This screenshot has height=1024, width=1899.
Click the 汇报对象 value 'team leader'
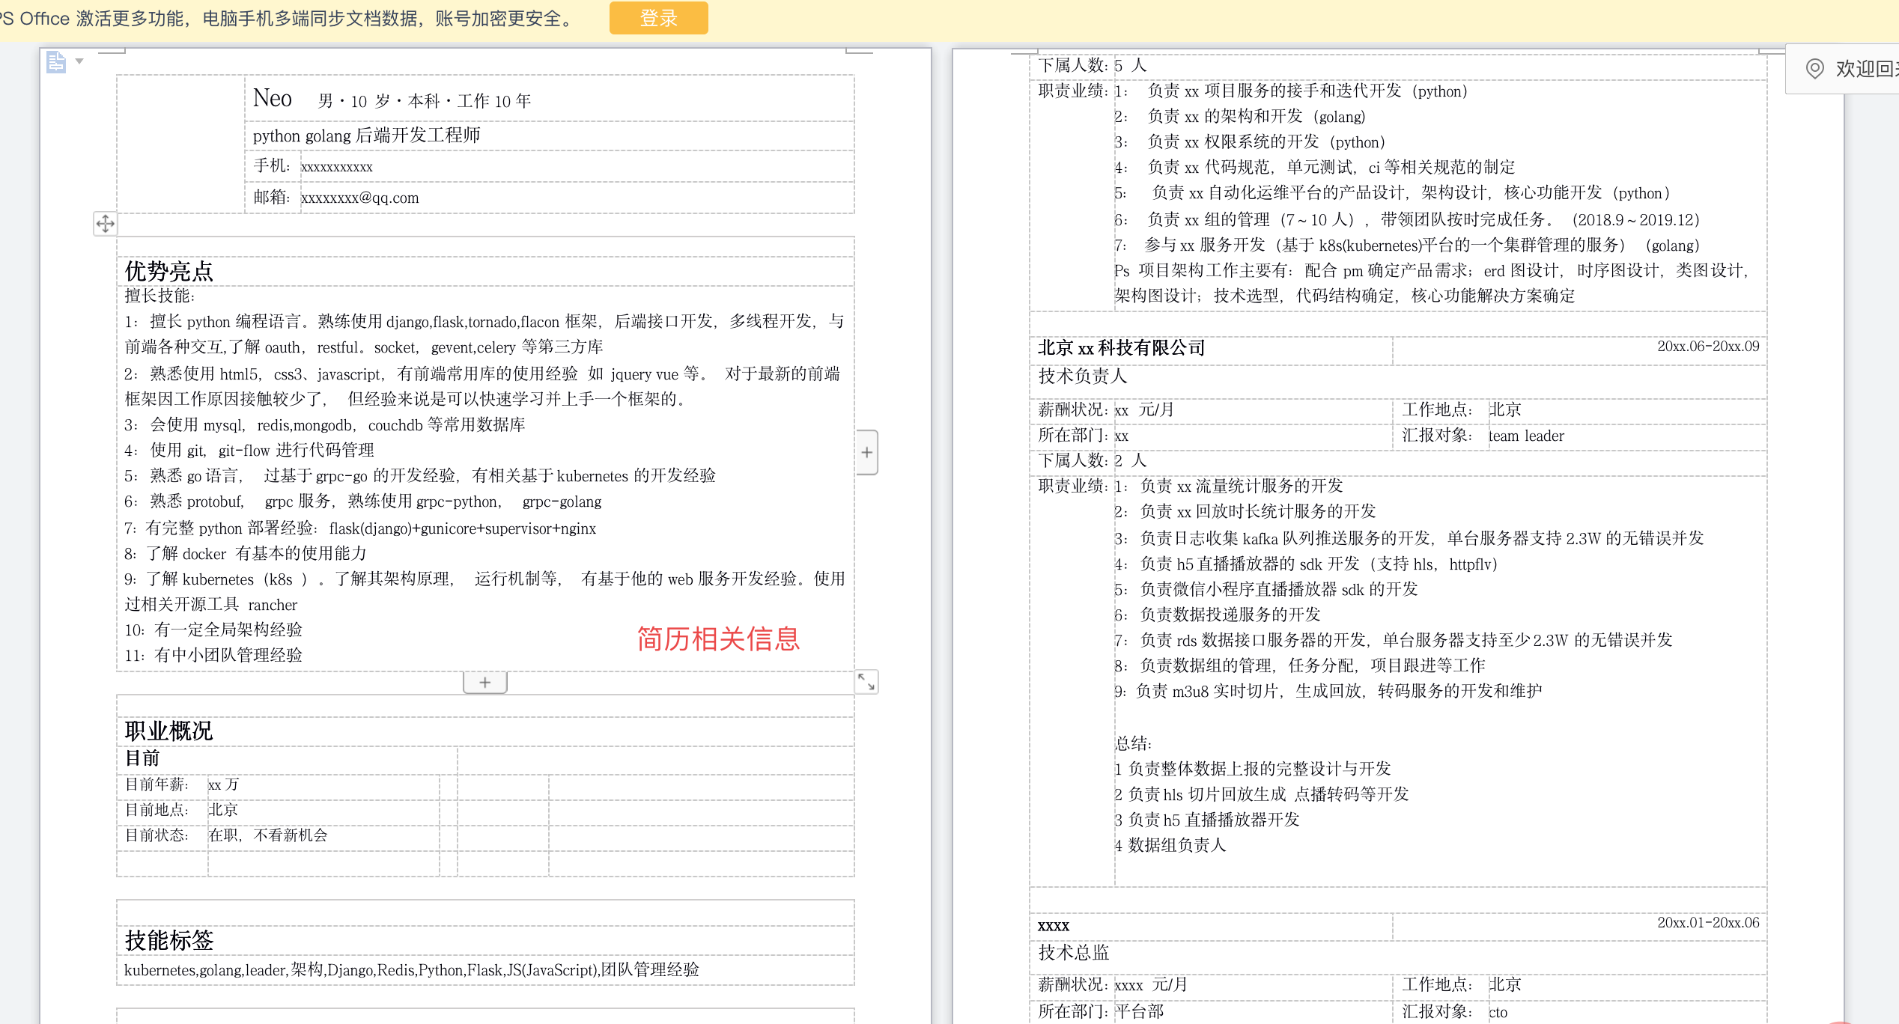click(x=1526, y=436)
